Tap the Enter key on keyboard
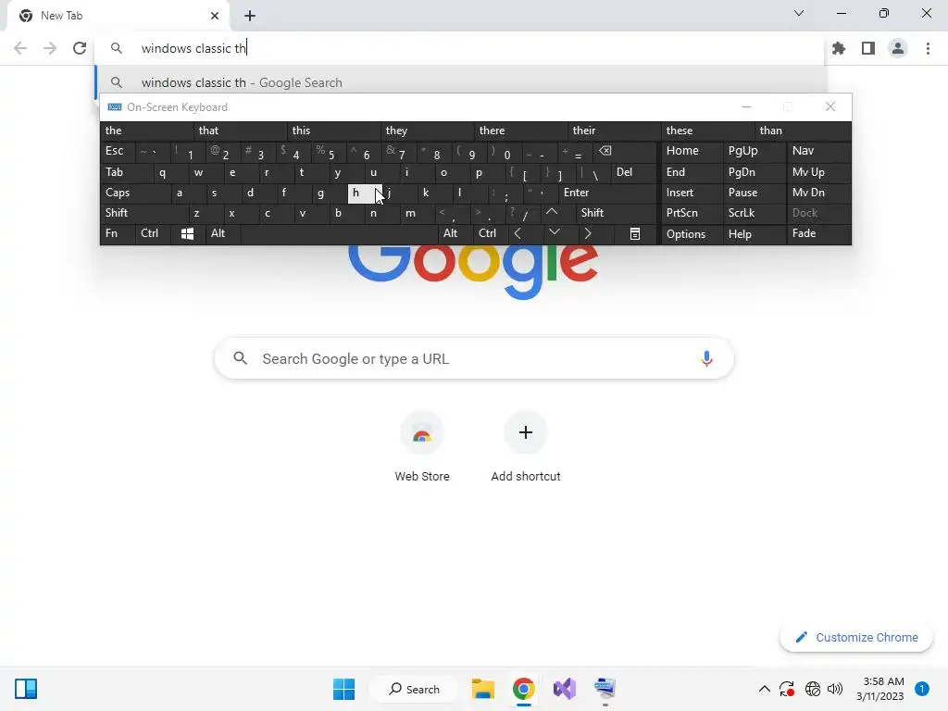 click(607, 193)
